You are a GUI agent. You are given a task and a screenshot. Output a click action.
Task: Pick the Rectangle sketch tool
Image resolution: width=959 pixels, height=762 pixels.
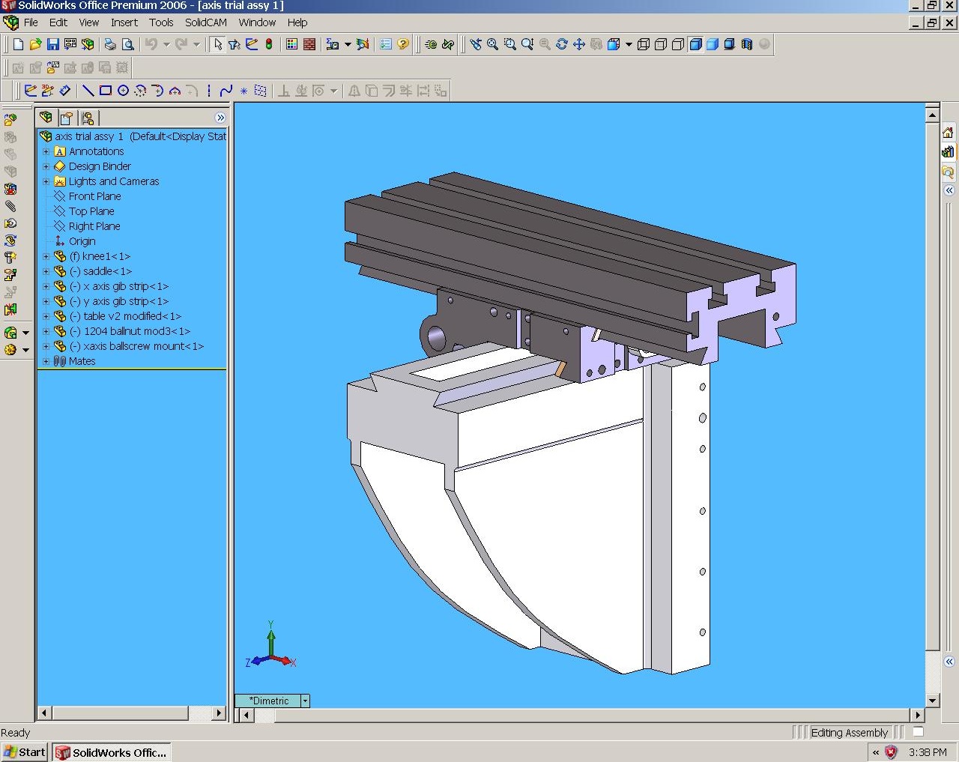coord(106,91)
